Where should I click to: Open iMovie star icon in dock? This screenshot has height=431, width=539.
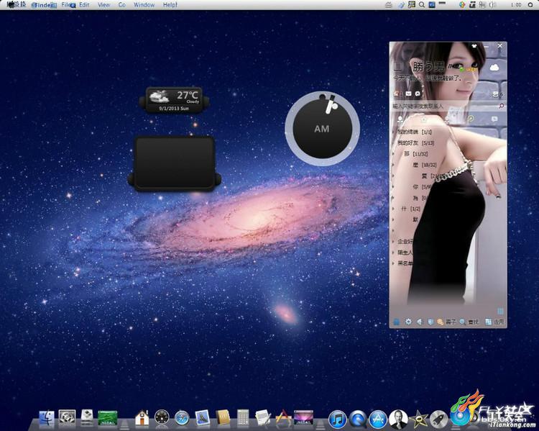point(419,419)
